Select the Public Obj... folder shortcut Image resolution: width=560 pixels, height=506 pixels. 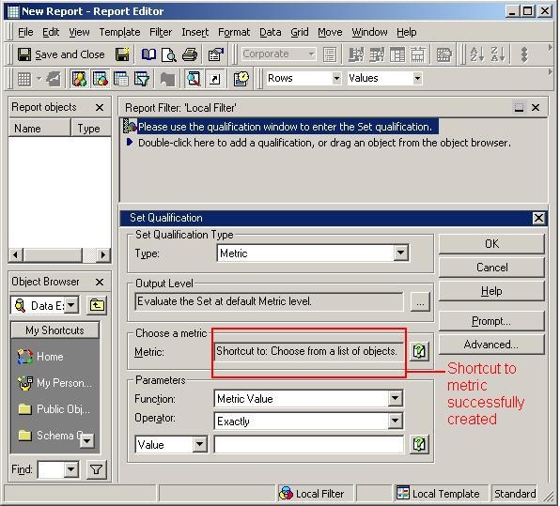coord(54,409)
